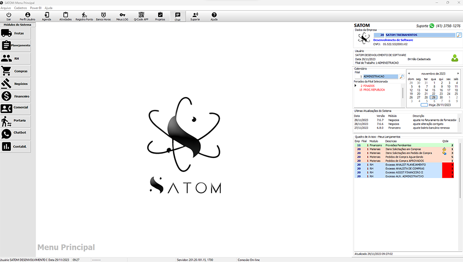
Task: Open the Registro Ponto tool
Action: 84,15
